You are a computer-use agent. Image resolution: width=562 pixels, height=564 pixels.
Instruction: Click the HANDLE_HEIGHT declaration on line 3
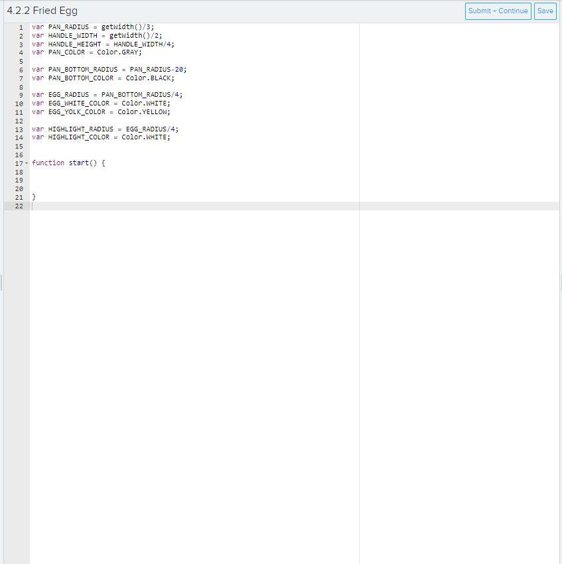point(103,44)
